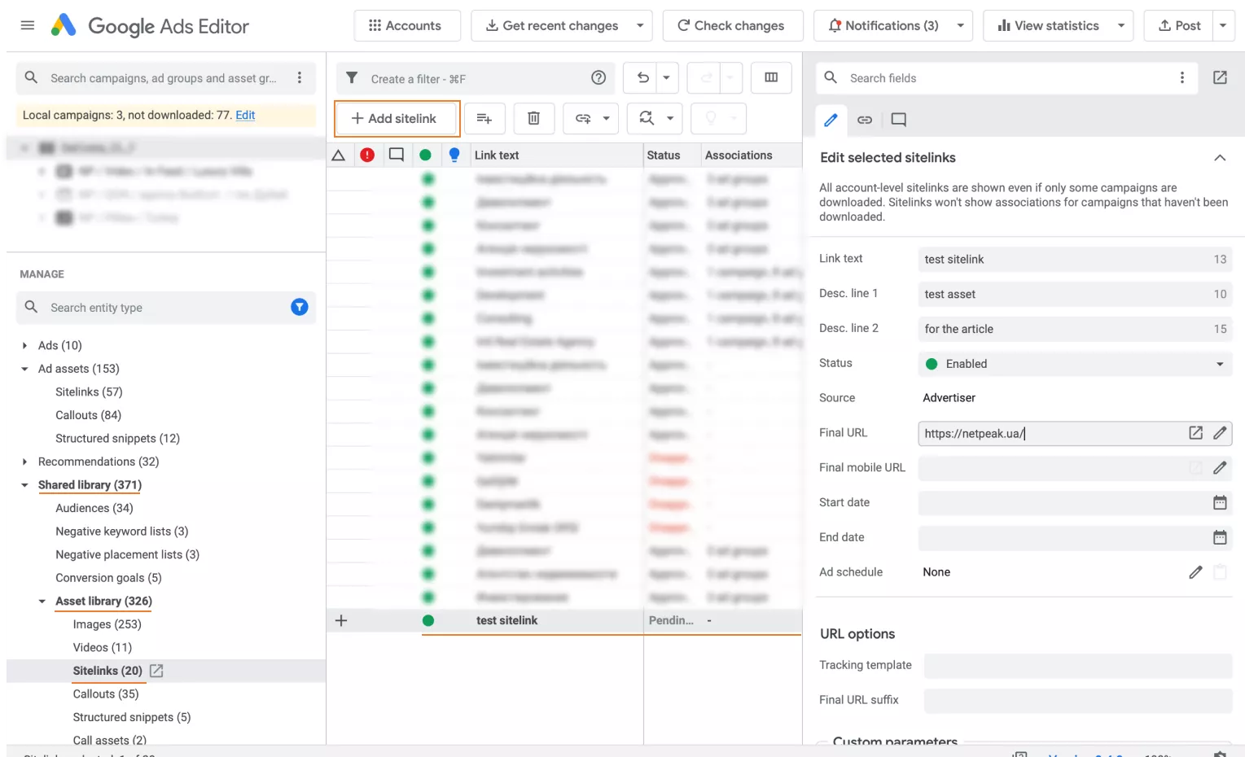The image size is (1245, 757).
Task: Click View statistics button
Action: point(1048,25)
